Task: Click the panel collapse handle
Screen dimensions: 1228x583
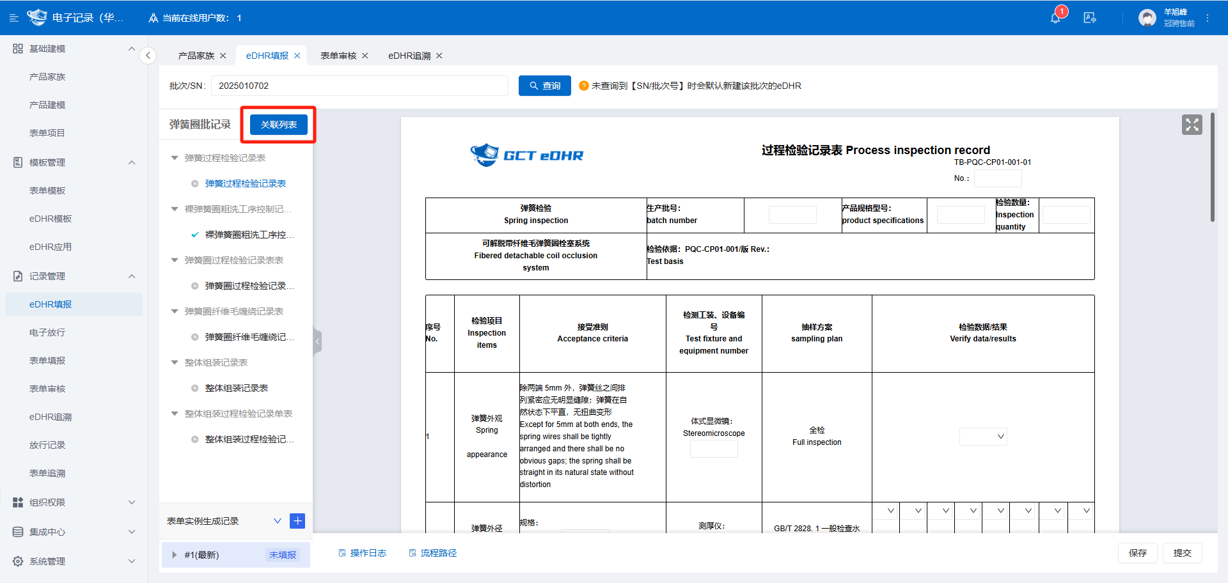Action: 317,341
